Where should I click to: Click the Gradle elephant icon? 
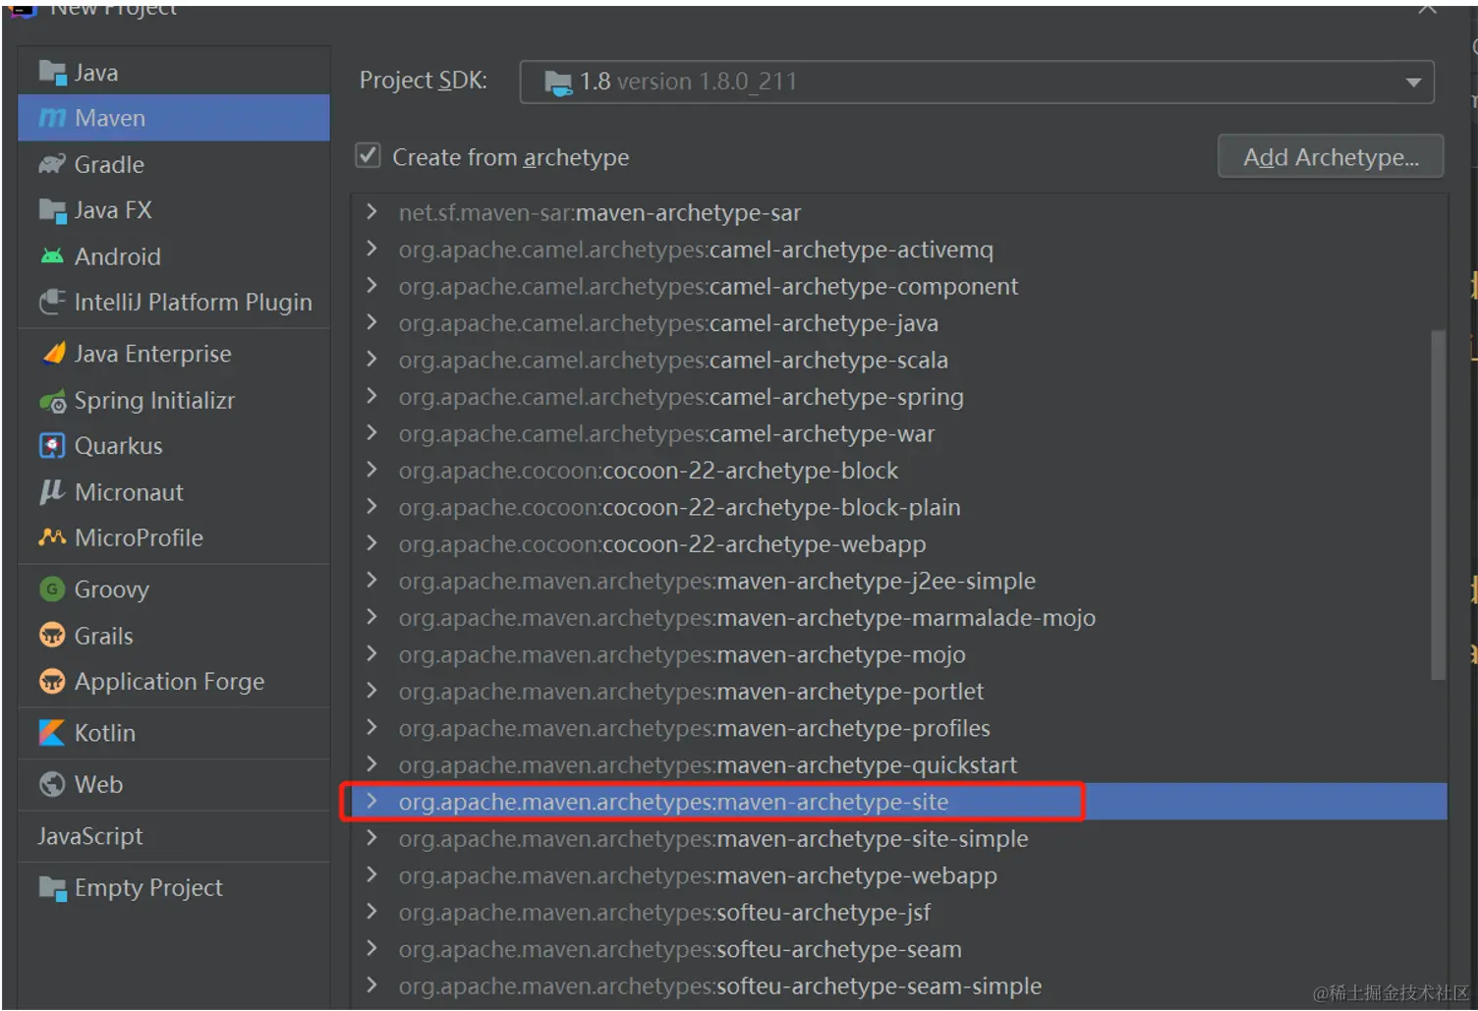tap(52, 164)
